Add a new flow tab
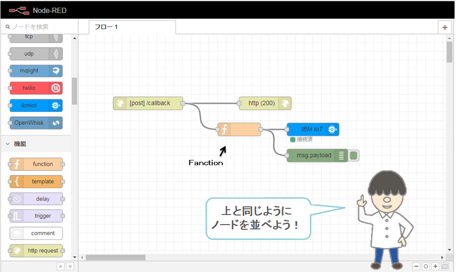This screenshot has width=456, height=272. tap(445, 27)
